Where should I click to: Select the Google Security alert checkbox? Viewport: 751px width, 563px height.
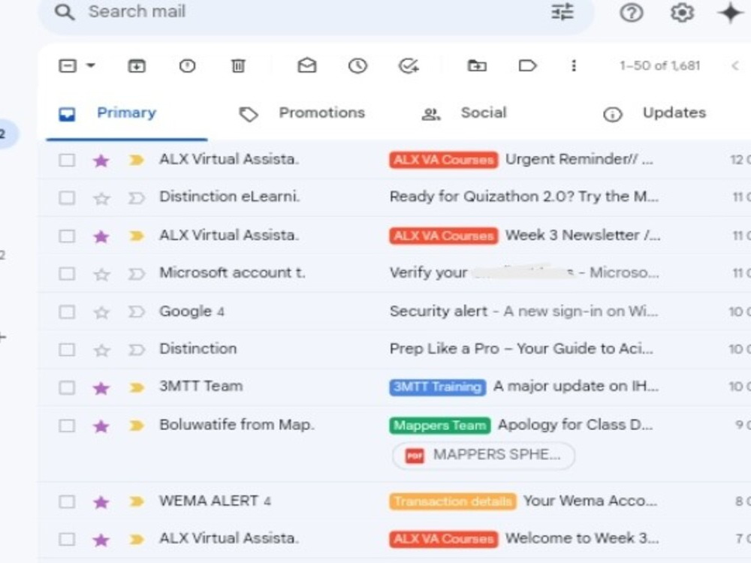tap(67, 312)
